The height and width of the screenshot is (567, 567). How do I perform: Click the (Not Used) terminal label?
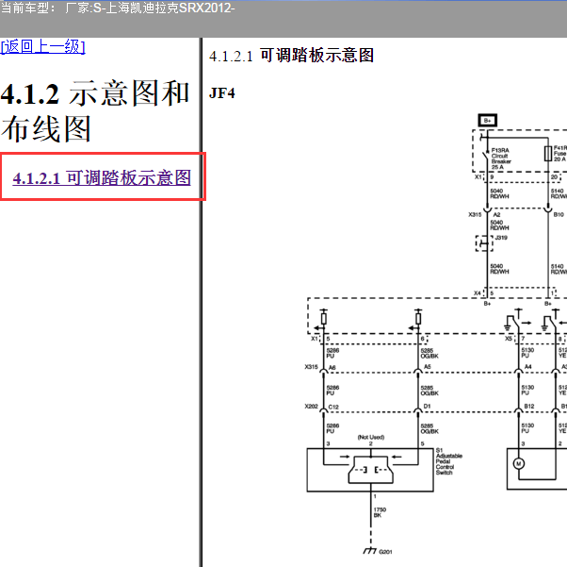(x=371, y=437)
